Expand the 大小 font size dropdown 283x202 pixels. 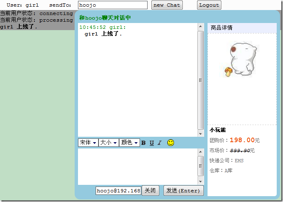(x=109, y=143)
